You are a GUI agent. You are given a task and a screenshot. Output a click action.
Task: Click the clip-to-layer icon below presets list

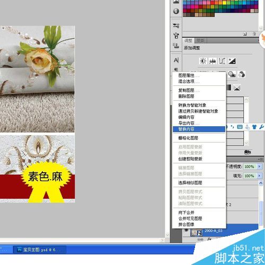click(x=248, y=152)
